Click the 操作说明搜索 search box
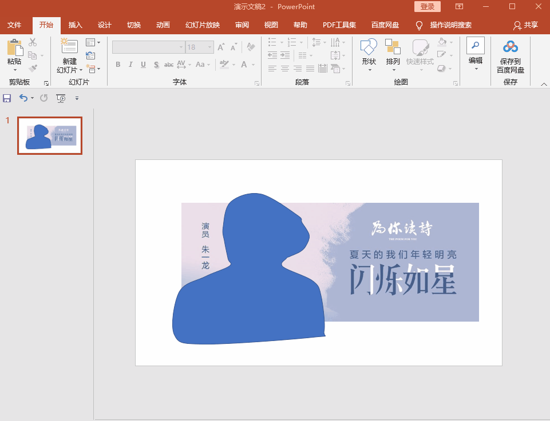 point(451,25)
